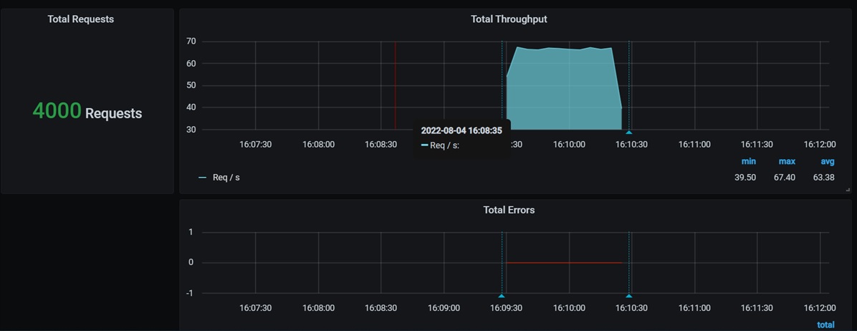Sort Total Errors legend by total column

coord(825,325)
